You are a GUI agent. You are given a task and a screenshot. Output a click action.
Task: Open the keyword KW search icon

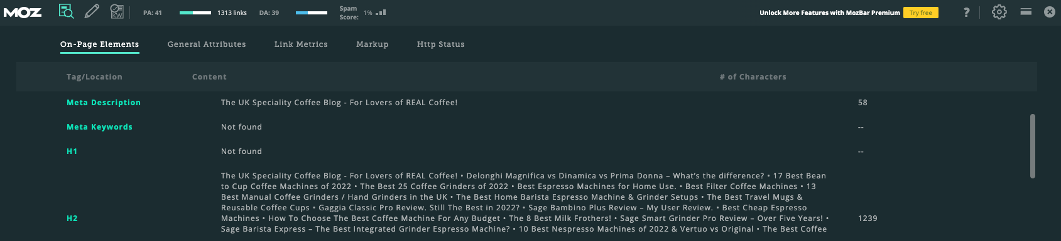pos(117,11)
